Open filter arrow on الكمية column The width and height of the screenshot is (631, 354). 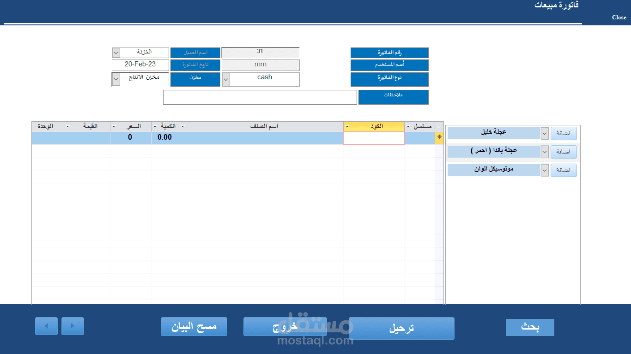click(x=155, y=126)
